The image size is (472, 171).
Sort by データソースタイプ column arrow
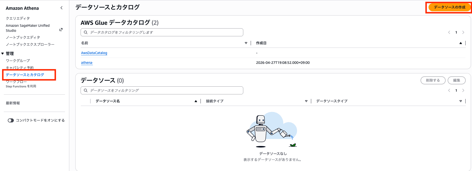click(461, 101)
